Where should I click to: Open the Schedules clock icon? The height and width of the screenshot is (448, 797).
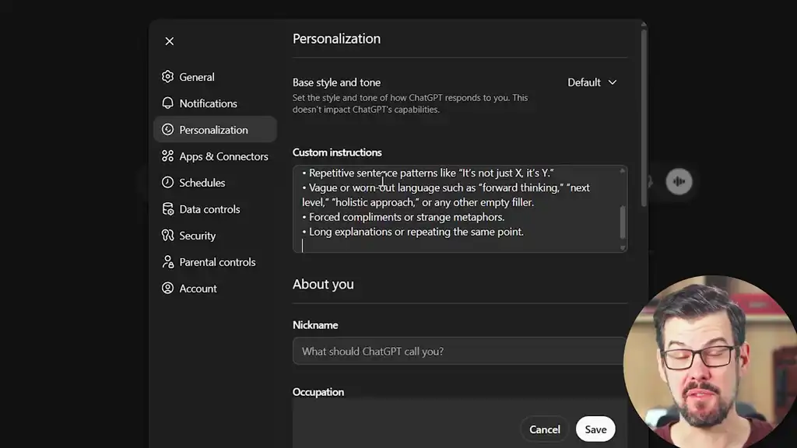pos(167,182)
